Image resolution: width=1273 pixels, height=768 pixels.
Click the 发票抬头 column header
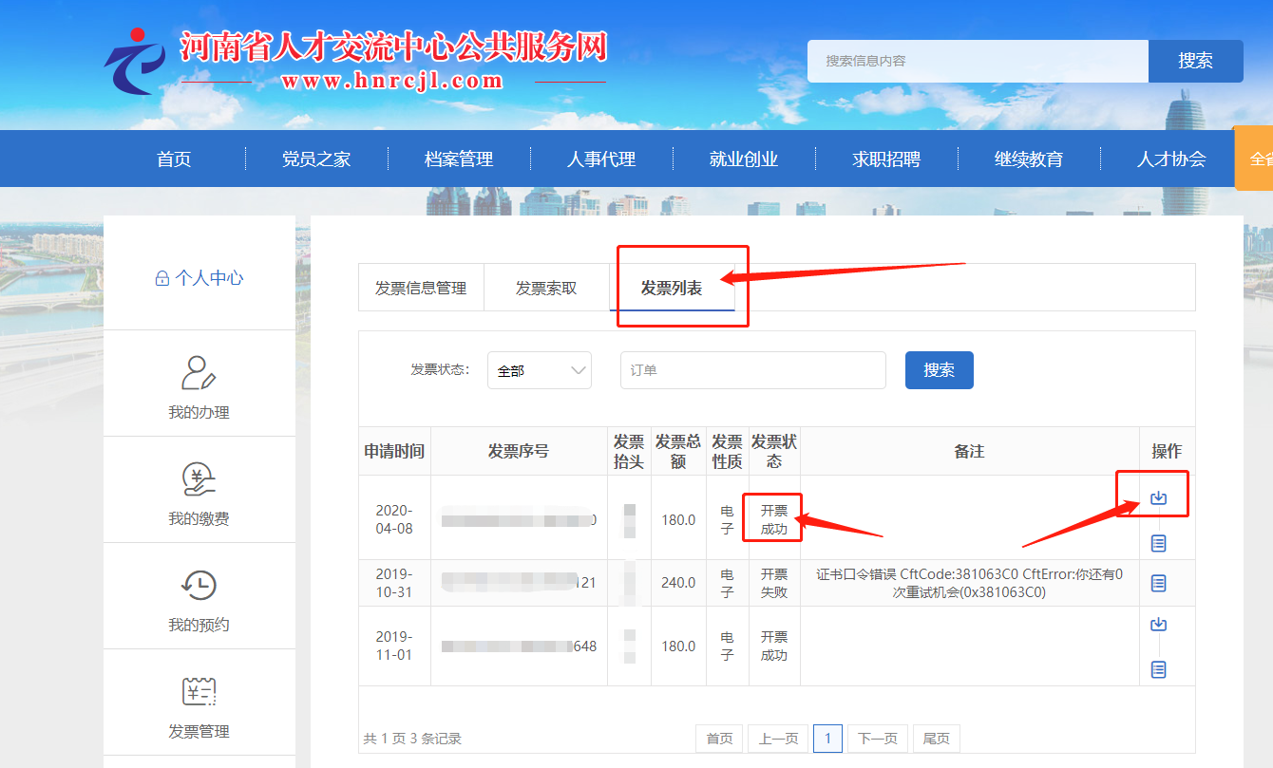coord(629,451)
